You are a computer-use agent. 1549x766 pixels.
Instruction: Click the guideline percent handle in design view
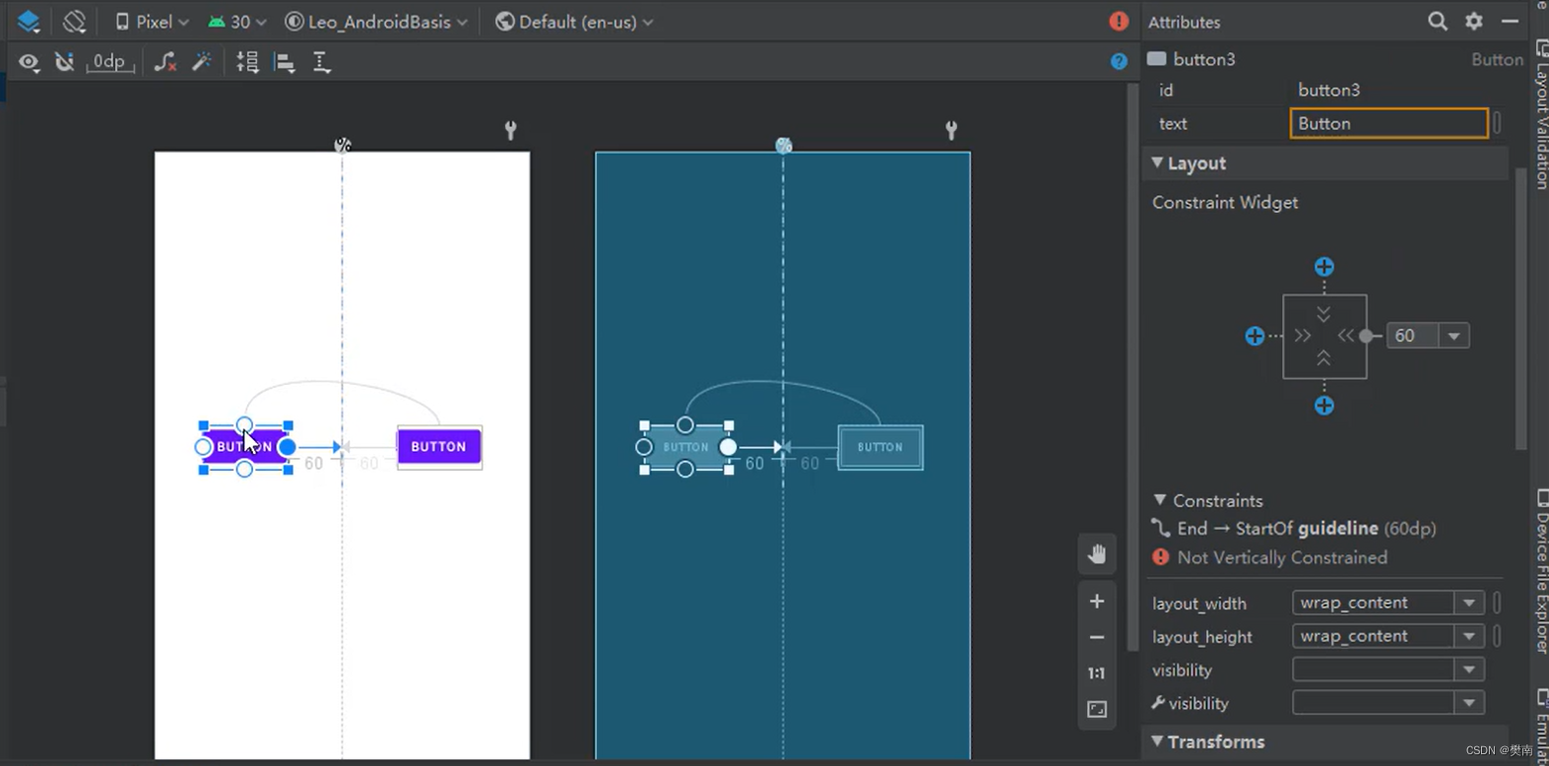(343, 146)
